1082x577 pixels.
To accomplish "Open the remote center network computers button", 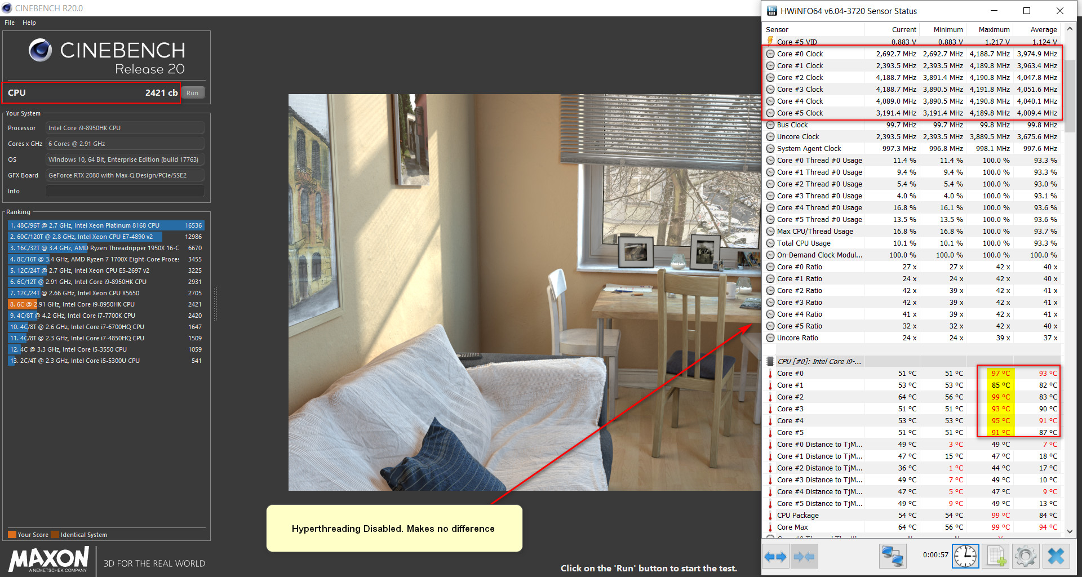I will (x=893, y=557).
